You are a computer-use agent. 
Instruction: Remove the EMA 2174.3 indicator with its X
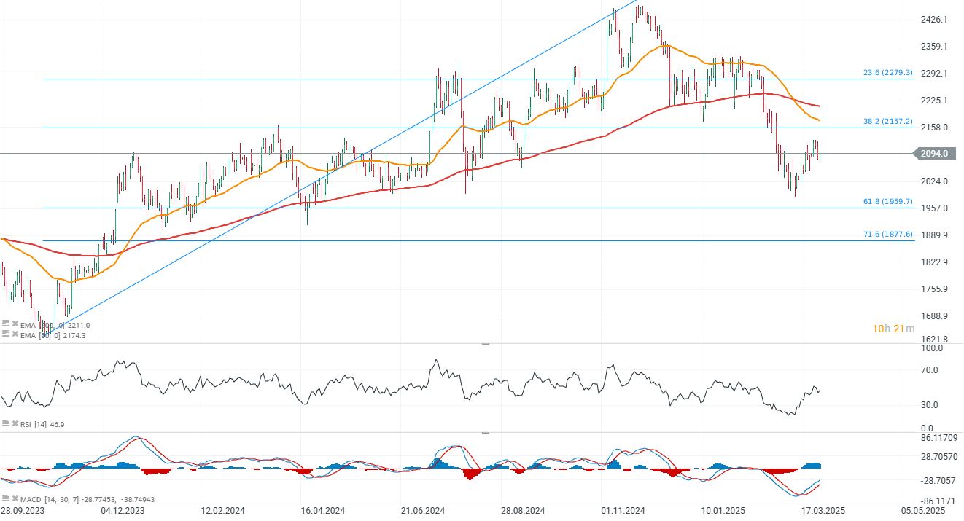(x=15, y=334)
